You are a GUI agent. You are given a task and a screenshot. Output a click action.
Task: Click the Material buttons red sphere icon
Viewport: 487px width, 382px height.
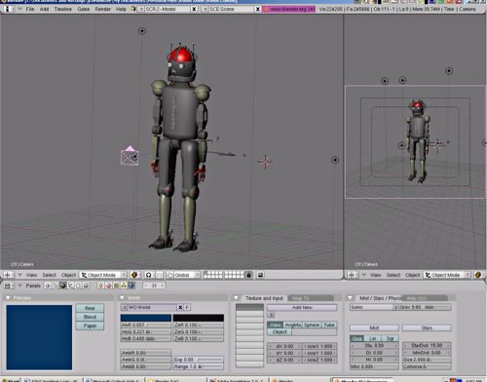pyautogui.click(x=108, y=286)
